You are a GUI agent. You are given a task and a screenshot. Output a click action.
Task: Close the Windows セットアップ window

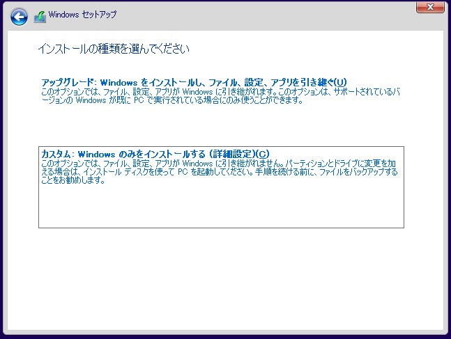click(x=430, y=7)
